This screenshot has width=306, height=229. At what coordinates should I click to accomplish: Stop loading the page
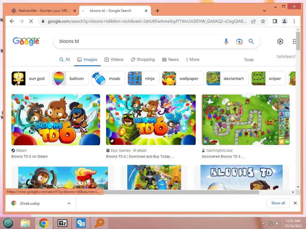31,21
